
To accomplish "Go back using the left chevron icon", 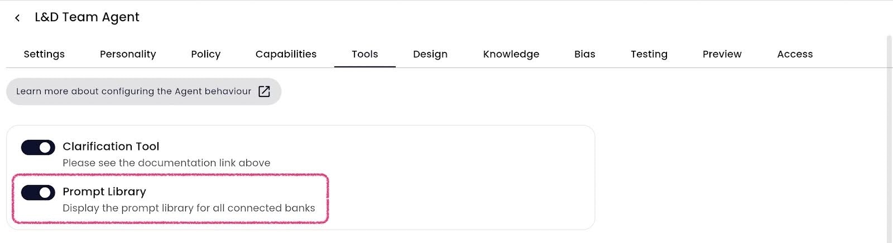I will pos(17,18).
